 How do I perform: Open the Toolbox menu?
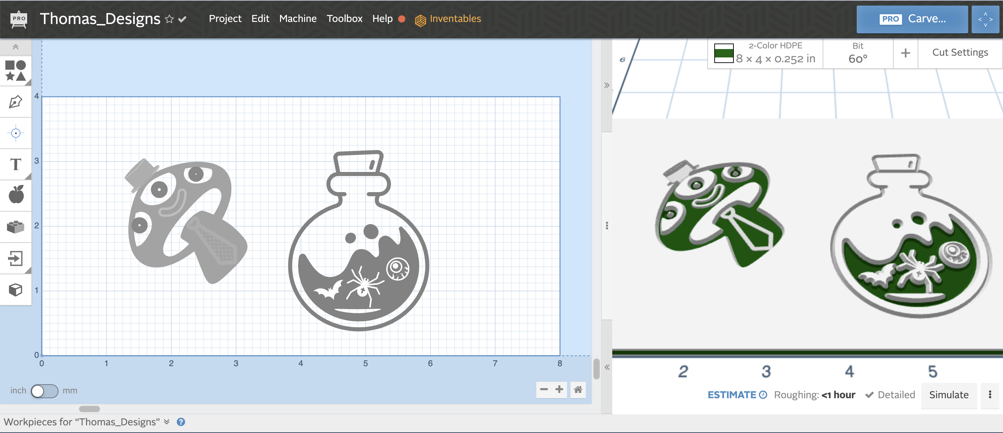(x=344, y=18)
